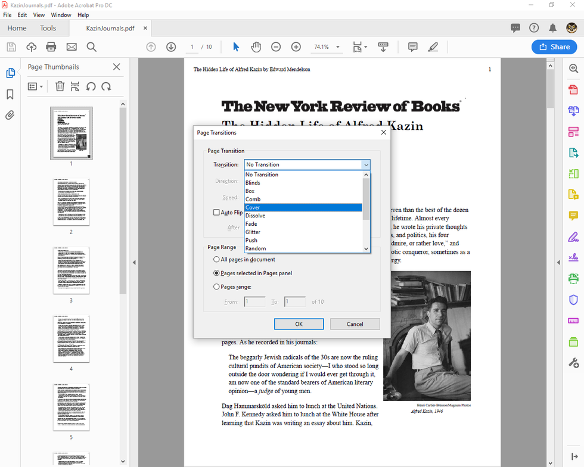Open the thumbnail options menu
Viewport: 584px width, 467px height.
pyautogui.click(x=34, y=86)
